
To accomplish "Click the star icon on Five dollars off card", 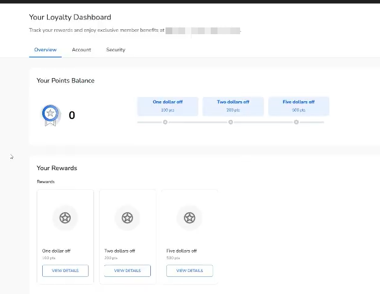I will pyautogui.click(x=189, y=218).
